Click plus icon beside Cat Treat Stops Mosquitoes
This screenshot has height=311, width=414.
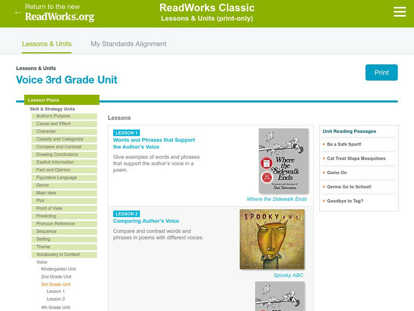click(x=324, y=159)
